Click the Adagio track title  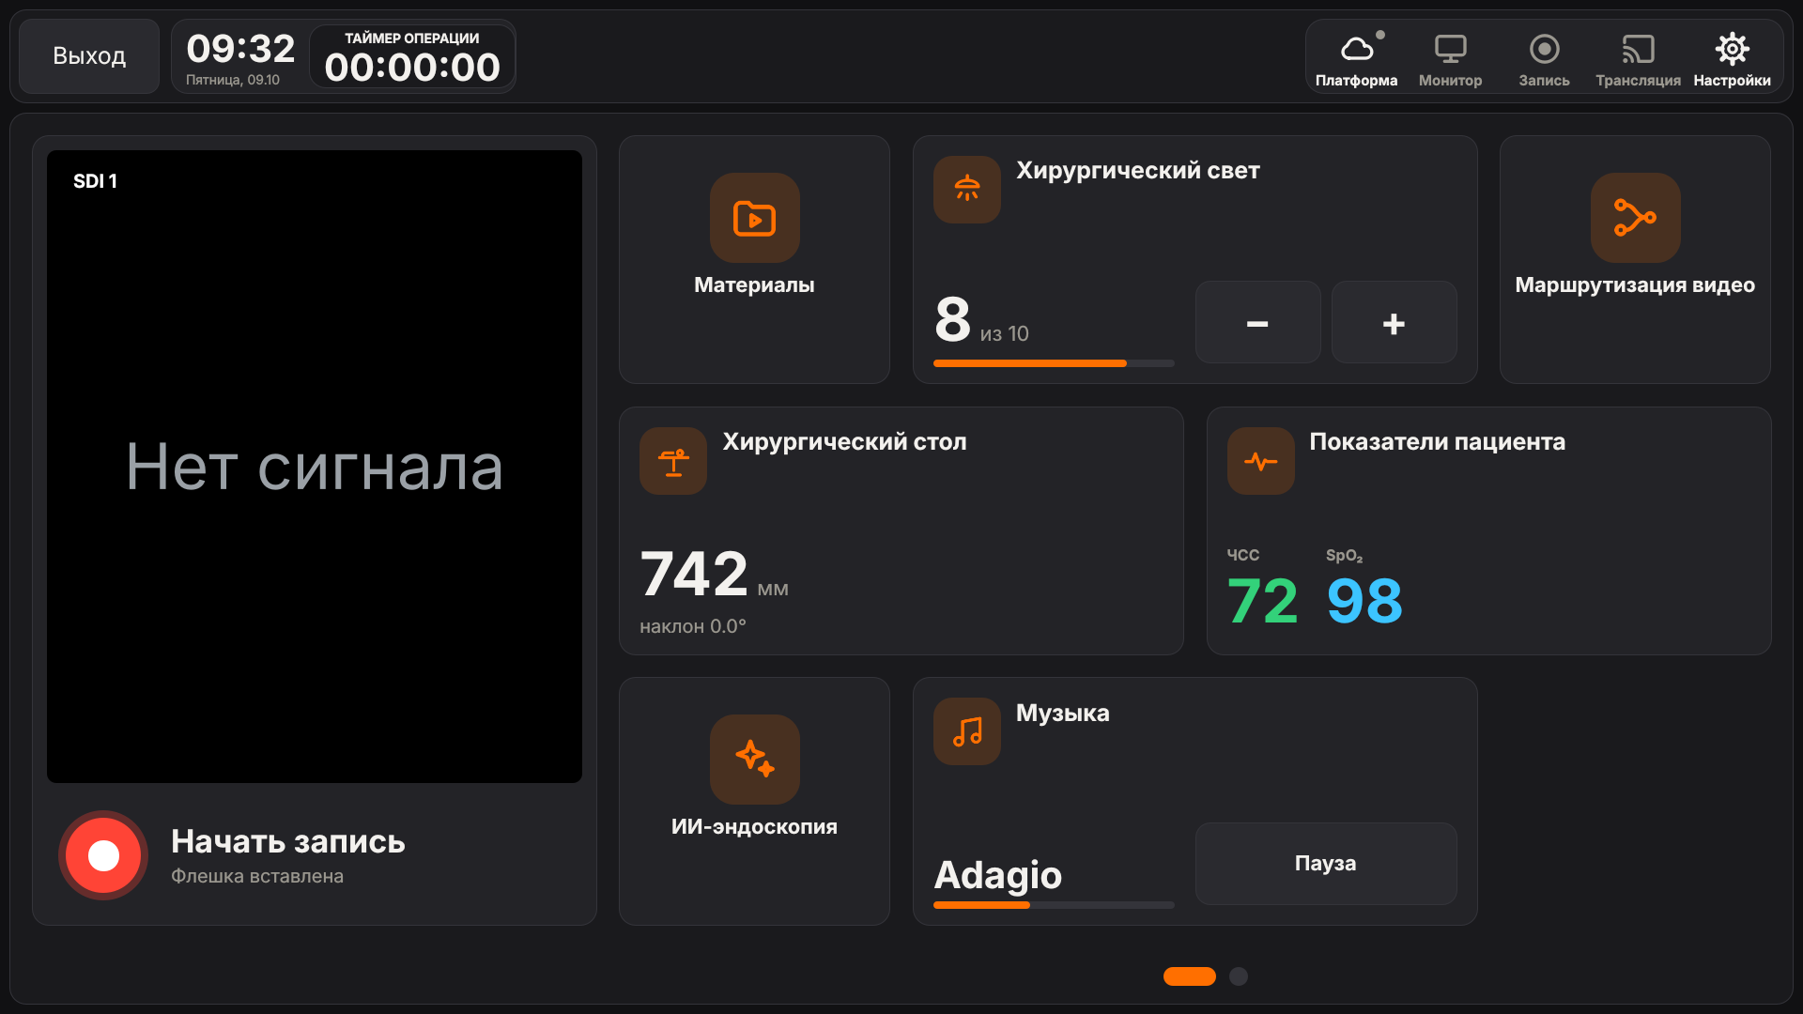point(997,875)
